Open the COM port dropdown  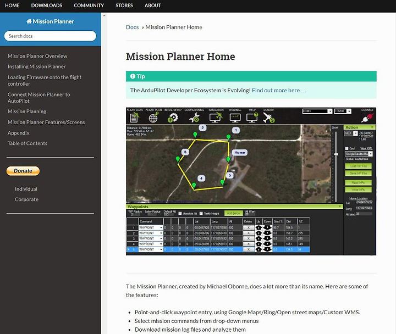pos(317,112)
